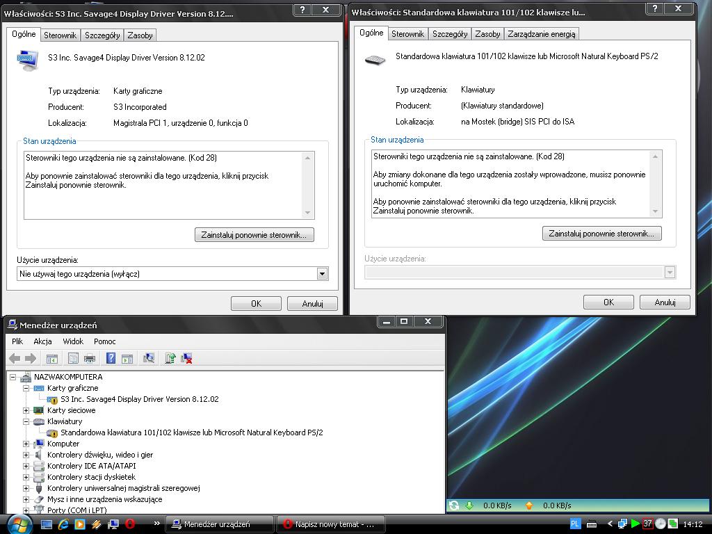Click Napisz nowy temat Opera taskbar button
This screenshot has height=534, width=712.
tap(330, 524)
